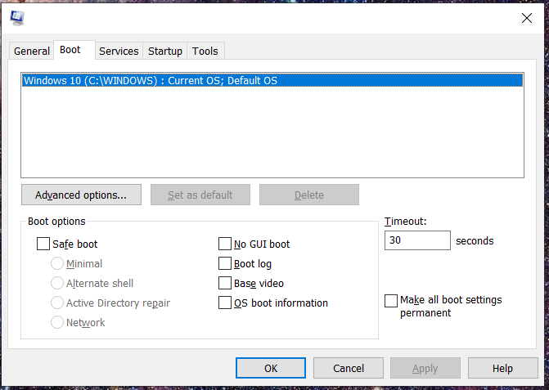The image size is (549, 390).
Task: Tick the Boot log checkbox
Action: (225, 263)
